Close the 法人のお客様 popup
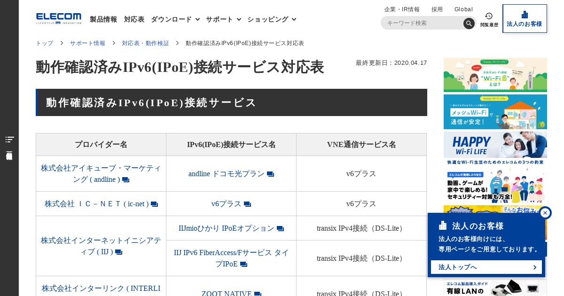This screenshot has height=296, width=564. (545, 213)
